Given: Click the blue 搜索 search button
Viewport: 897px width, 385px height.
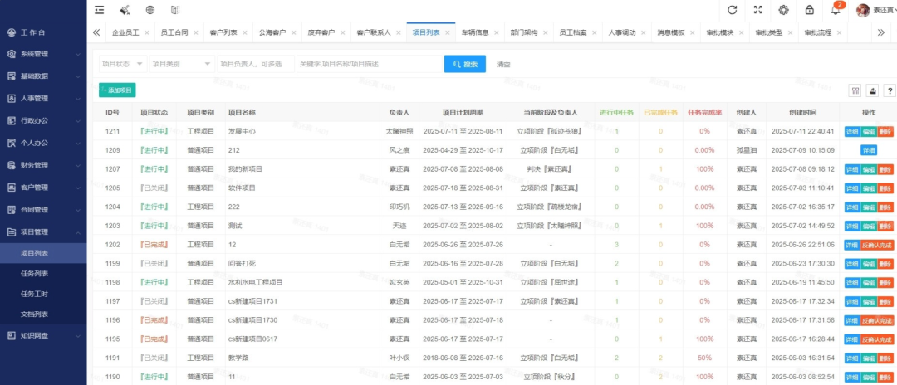Looking at the screenshot, I should coord(465,64).
